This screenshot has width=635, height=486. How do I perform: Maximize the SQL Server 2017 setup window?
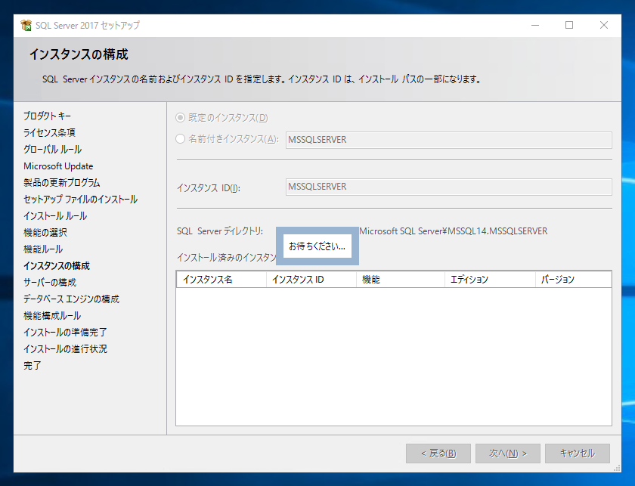(x=569, y=25)
